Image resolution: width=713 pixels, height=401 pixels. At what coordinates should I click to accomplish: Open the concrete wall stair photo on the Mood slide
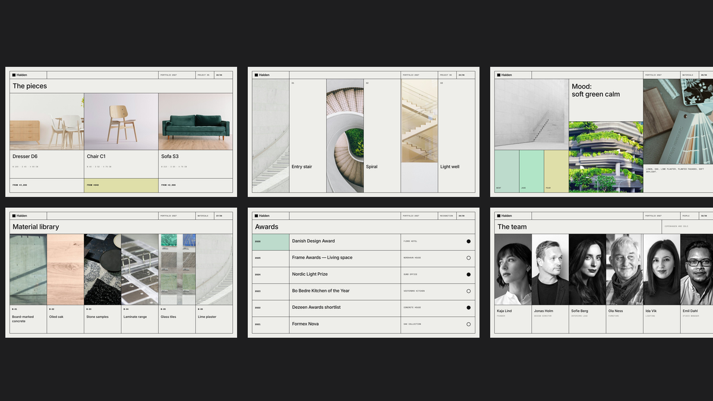click(x=532, y=114)
